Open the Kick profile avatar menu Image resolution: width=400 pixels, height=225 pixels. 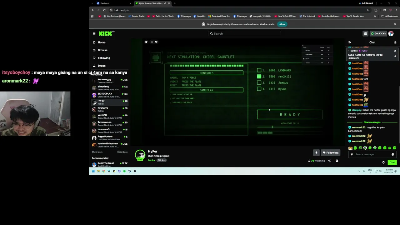click(391, 33)
